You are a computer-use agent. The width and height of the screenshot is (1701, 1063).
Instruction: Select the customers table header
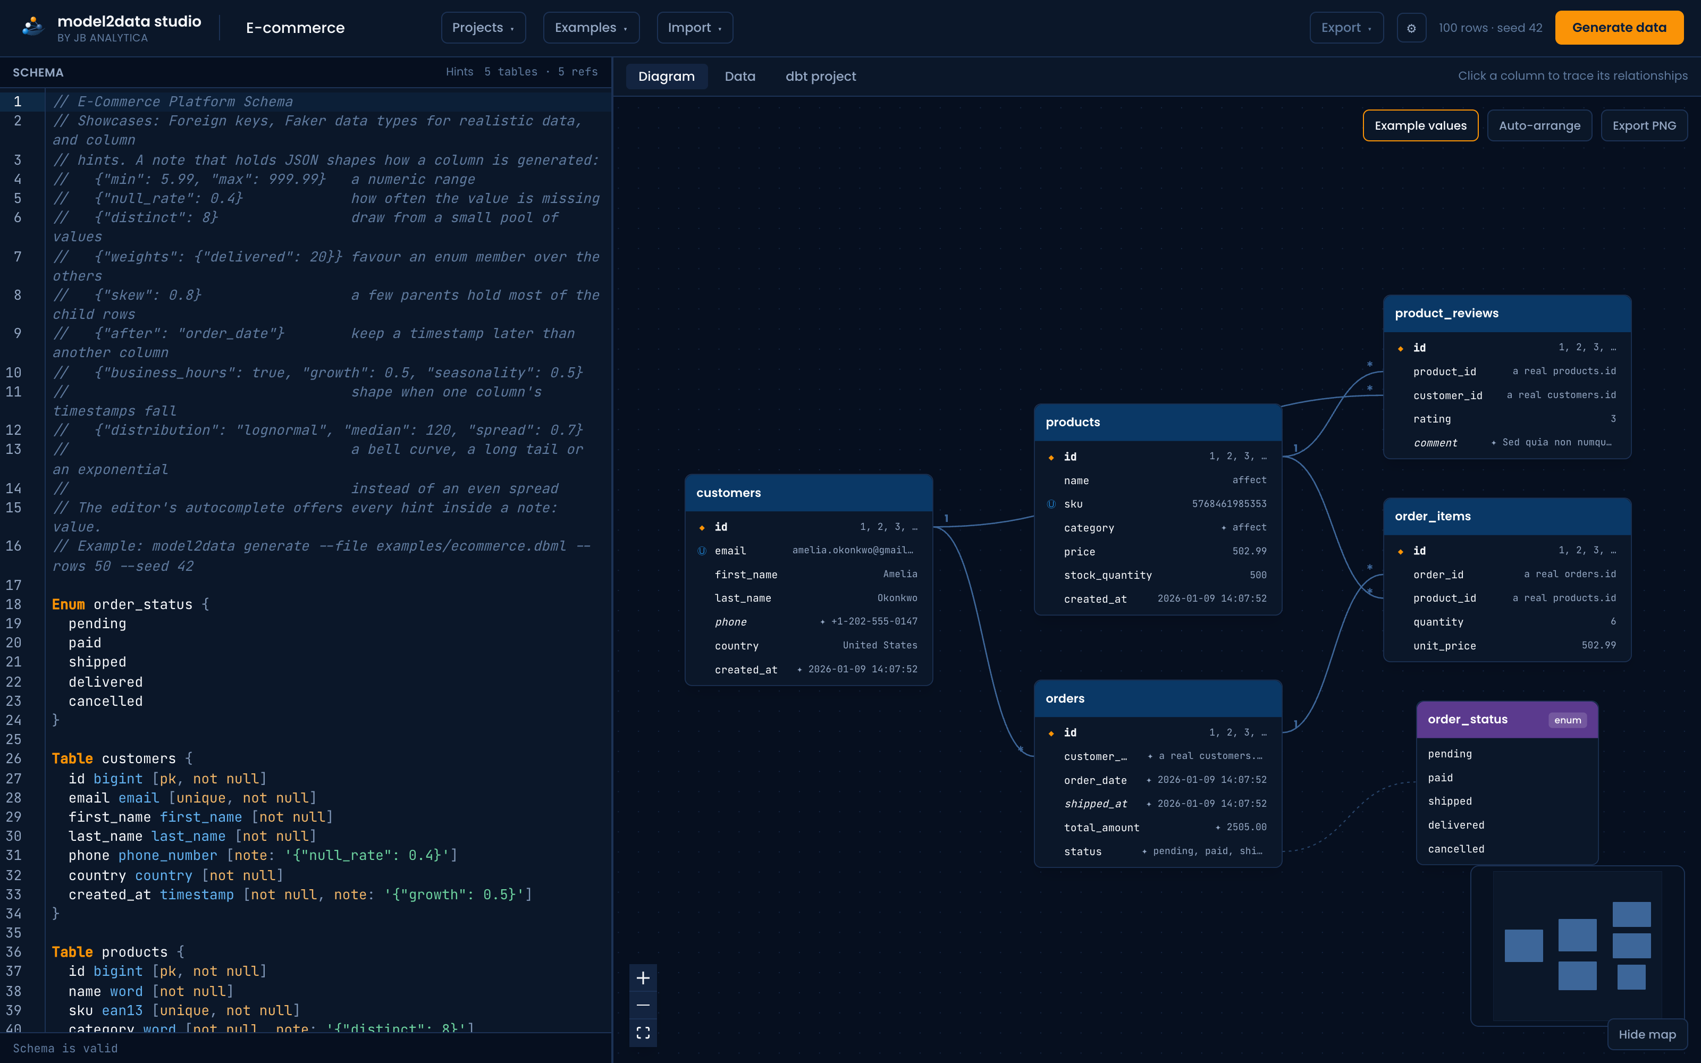point(809,493)
